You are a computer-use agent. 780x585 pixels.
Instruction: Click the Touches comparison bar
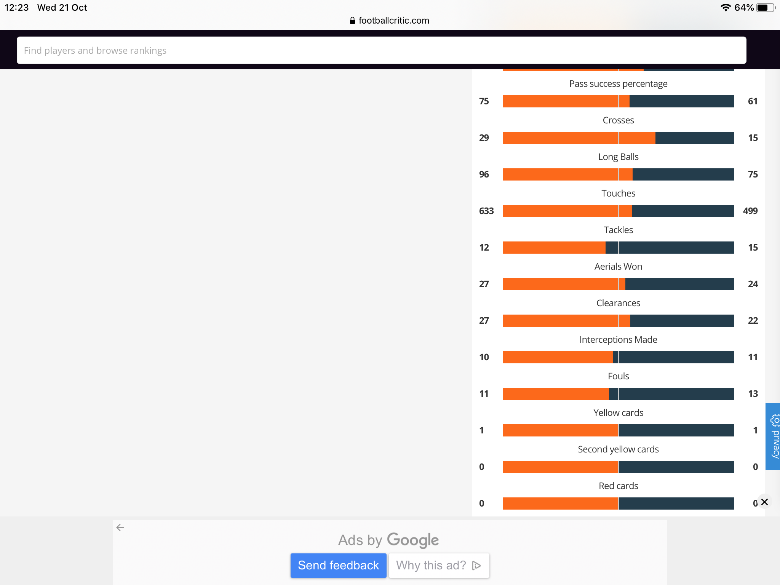coord(618,211)
